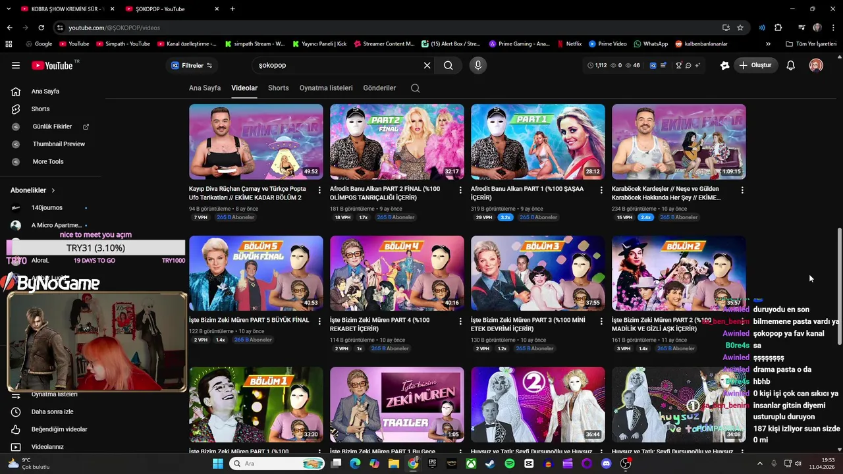Open the YouTube hamburger guide menu
Viewport: 843px width, 474px height.
click(x=16, y=65)
